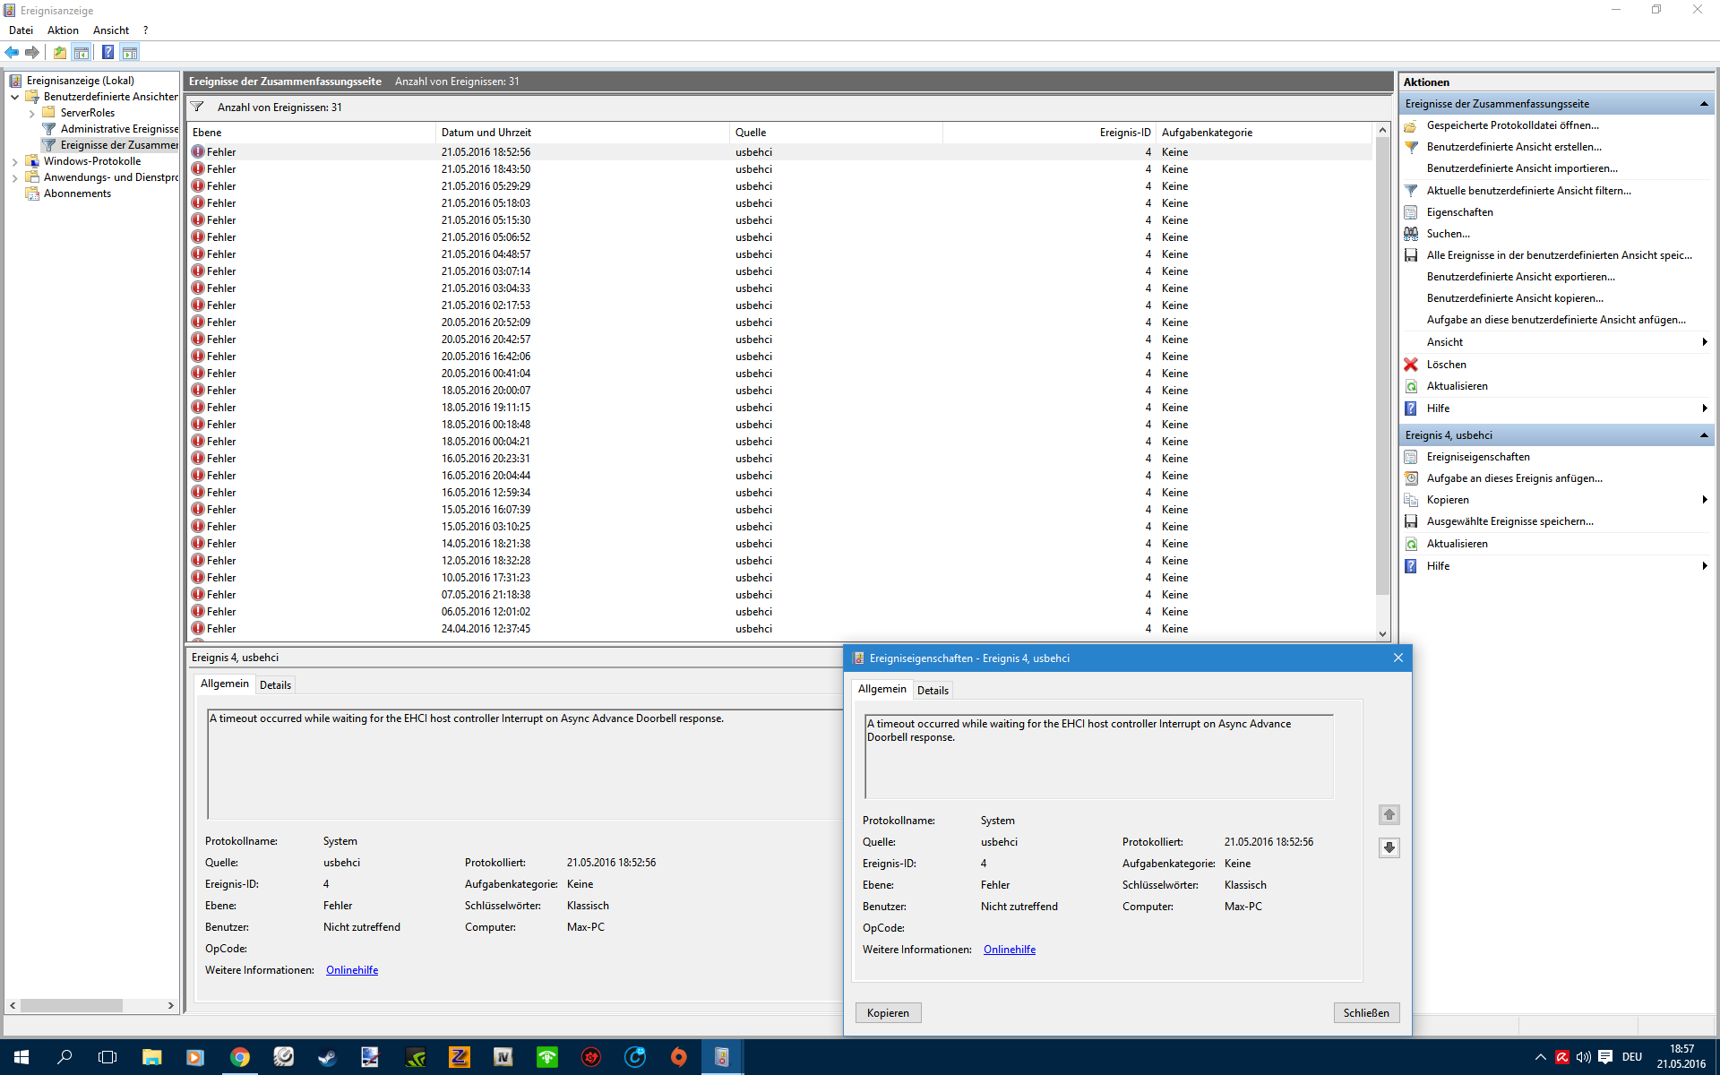Viewport: 1720px width, 1075px height.
Task: Click the binoculars Suchen icon
Action: [1411, 234]
